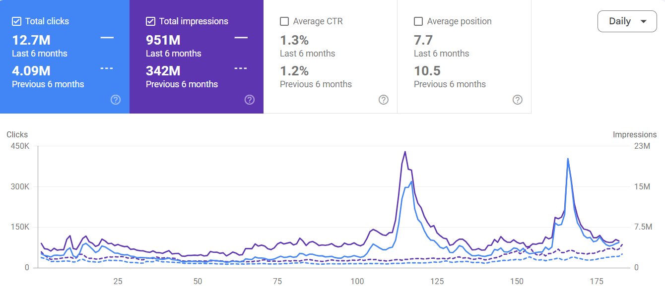Click the help icon on Total clicks card
Image resolution: width=665 pixels, height=298 pixels.
coord(116,100)
